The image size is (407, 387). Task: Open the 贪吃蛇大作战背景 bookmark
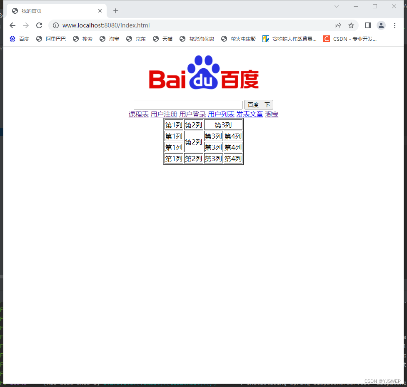click(x=290, y=39)
